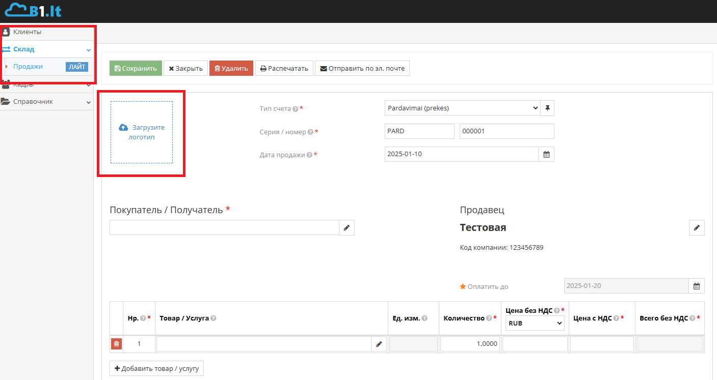Click the pin icon beside invoice type
The width and height of the screenshot is (717, 380).
(x=547, y=108)
